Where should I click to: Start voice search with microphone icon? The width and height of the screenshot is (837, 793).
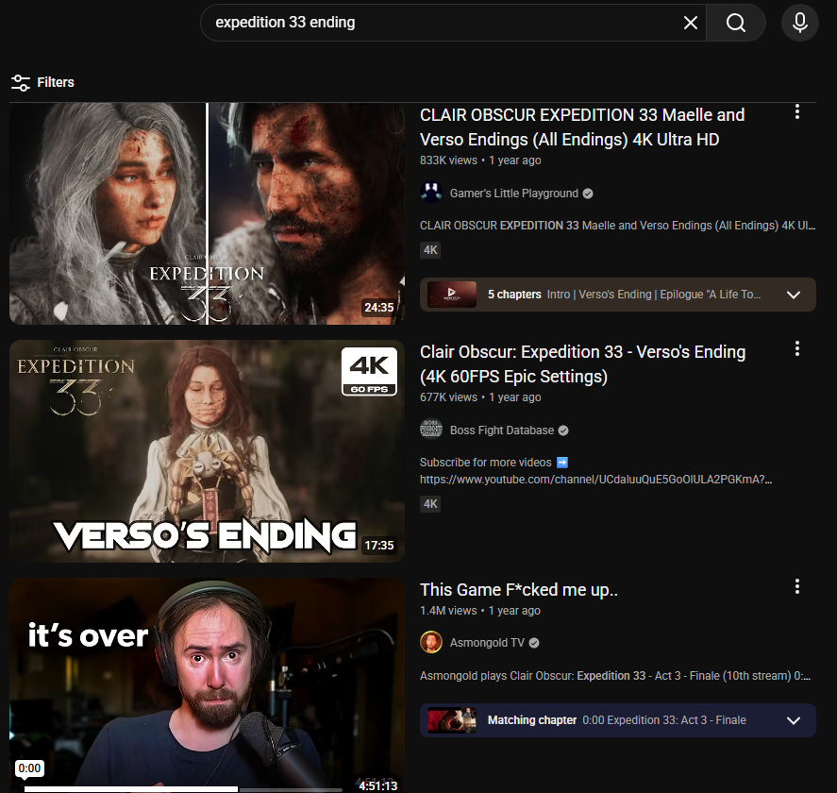click(799, 23)
